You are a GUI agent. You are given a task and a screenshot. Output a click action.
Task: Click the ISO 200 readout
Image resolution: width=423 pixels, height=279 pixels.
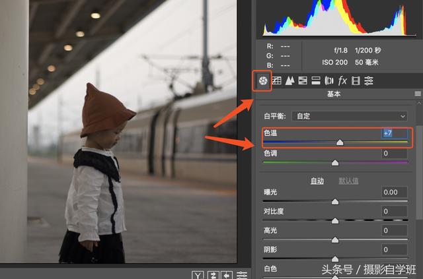[334, 63]
